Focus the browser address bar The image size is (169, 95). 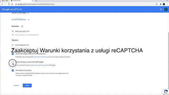click(85, 4)
